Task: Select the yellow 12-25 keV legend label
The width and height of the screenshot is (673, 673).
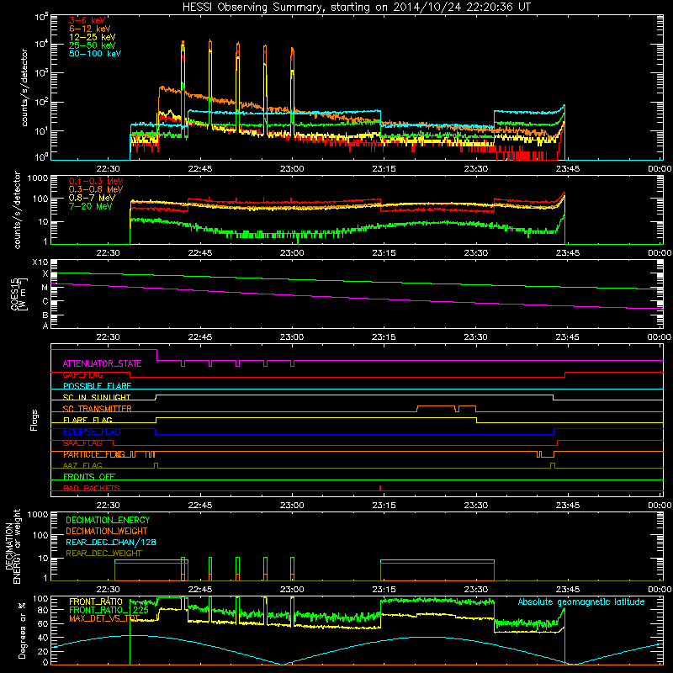Action: coord(93,37)
